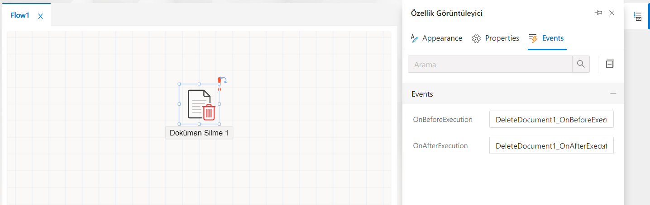Click the search magnifier button
Image resolution: width=650 pixels, height=205 pixels.
coord(581,64)
